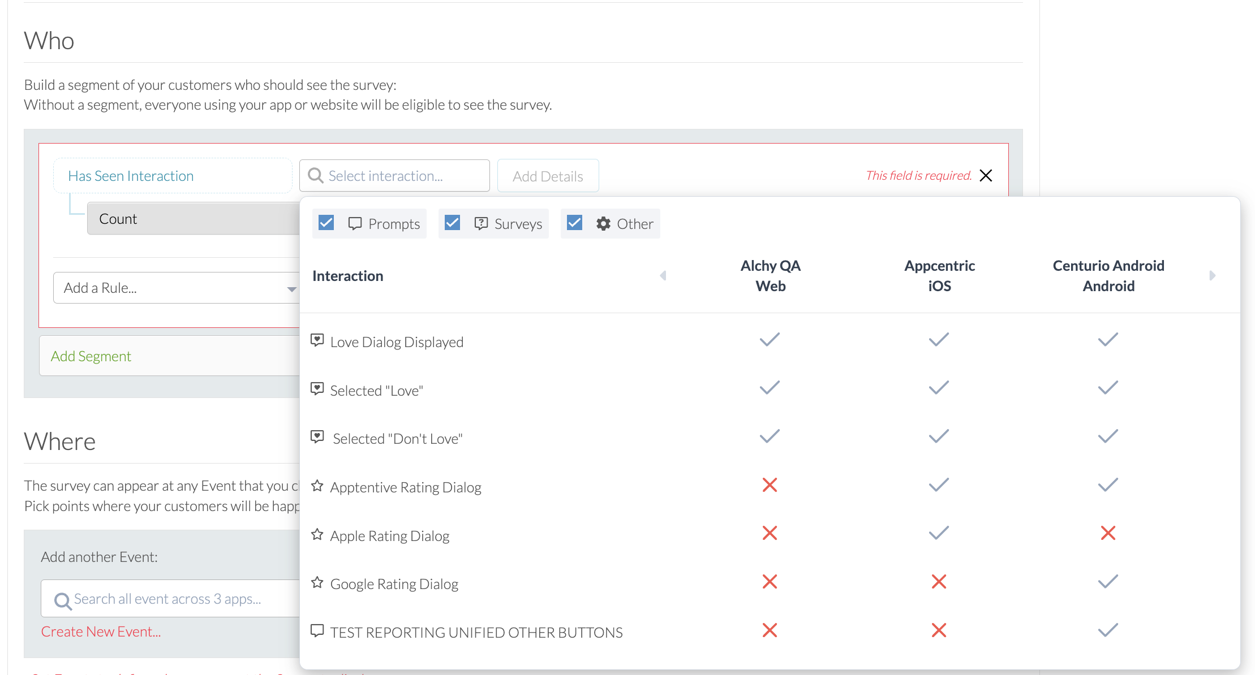This screenshot has width=1255, height=675.
Task: Open the Add a Rule dropdown
Action: coord(177,288)
